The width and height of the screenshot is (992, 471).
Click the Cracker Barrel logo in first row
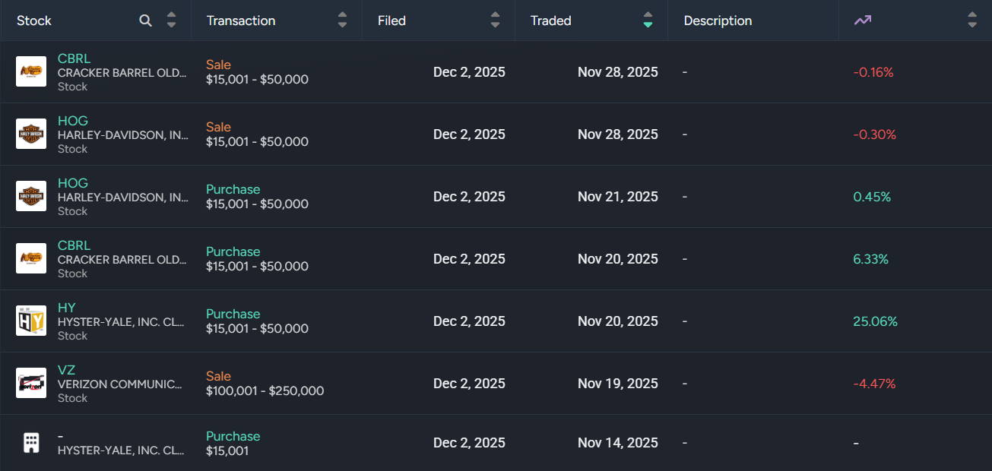31,71
